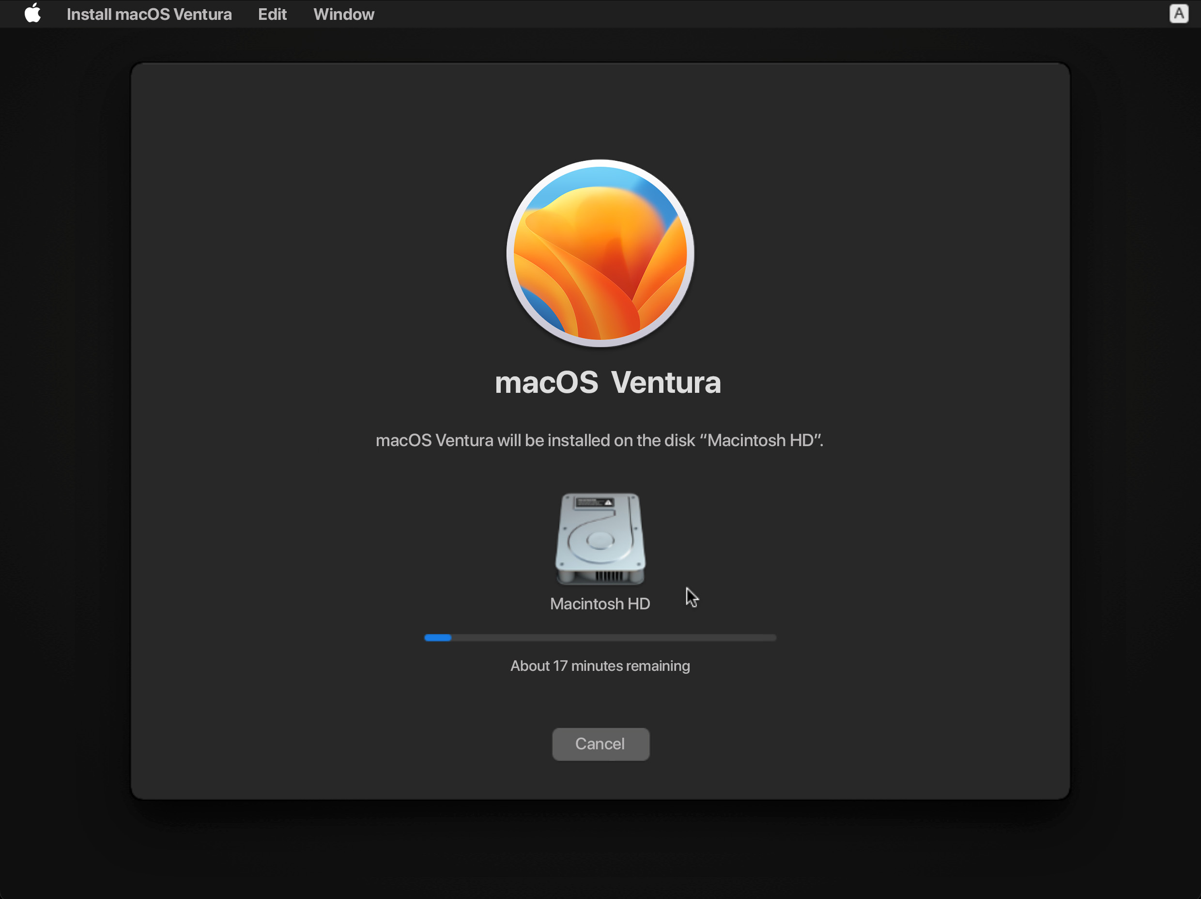Open the Edit menu

click(x=272, y=14)
